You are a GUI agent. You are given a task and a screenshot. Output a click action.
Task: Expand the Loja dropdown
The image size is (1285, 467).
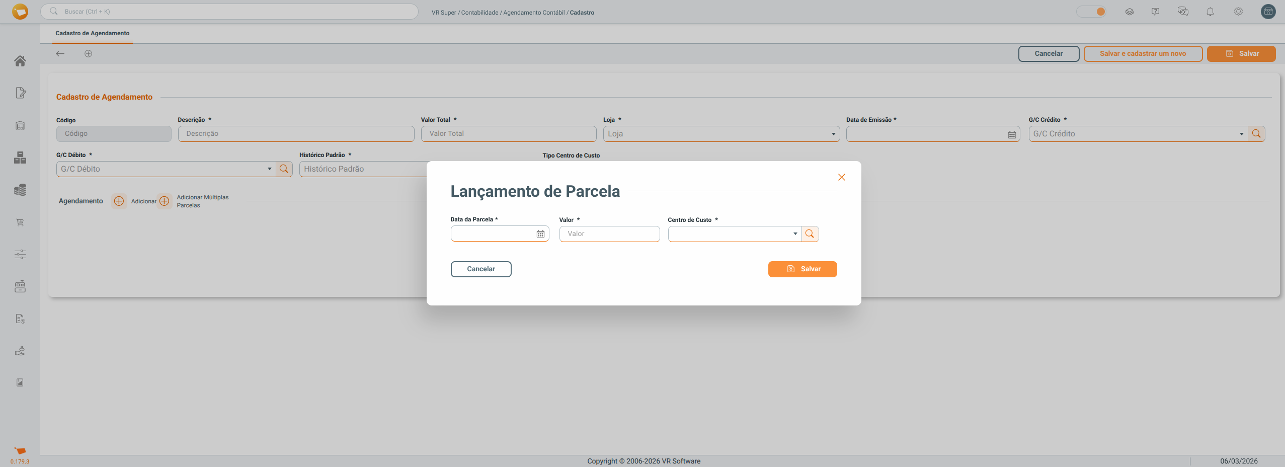point(833,134)
